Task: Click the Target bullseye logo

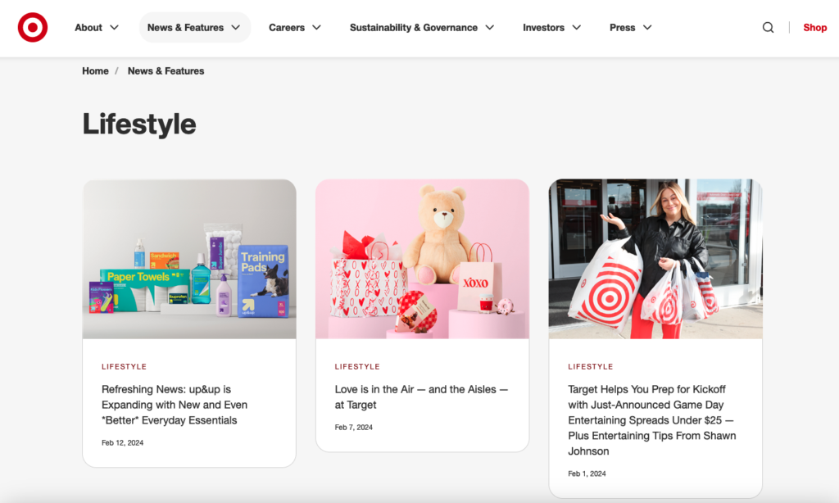Action: 33,27
